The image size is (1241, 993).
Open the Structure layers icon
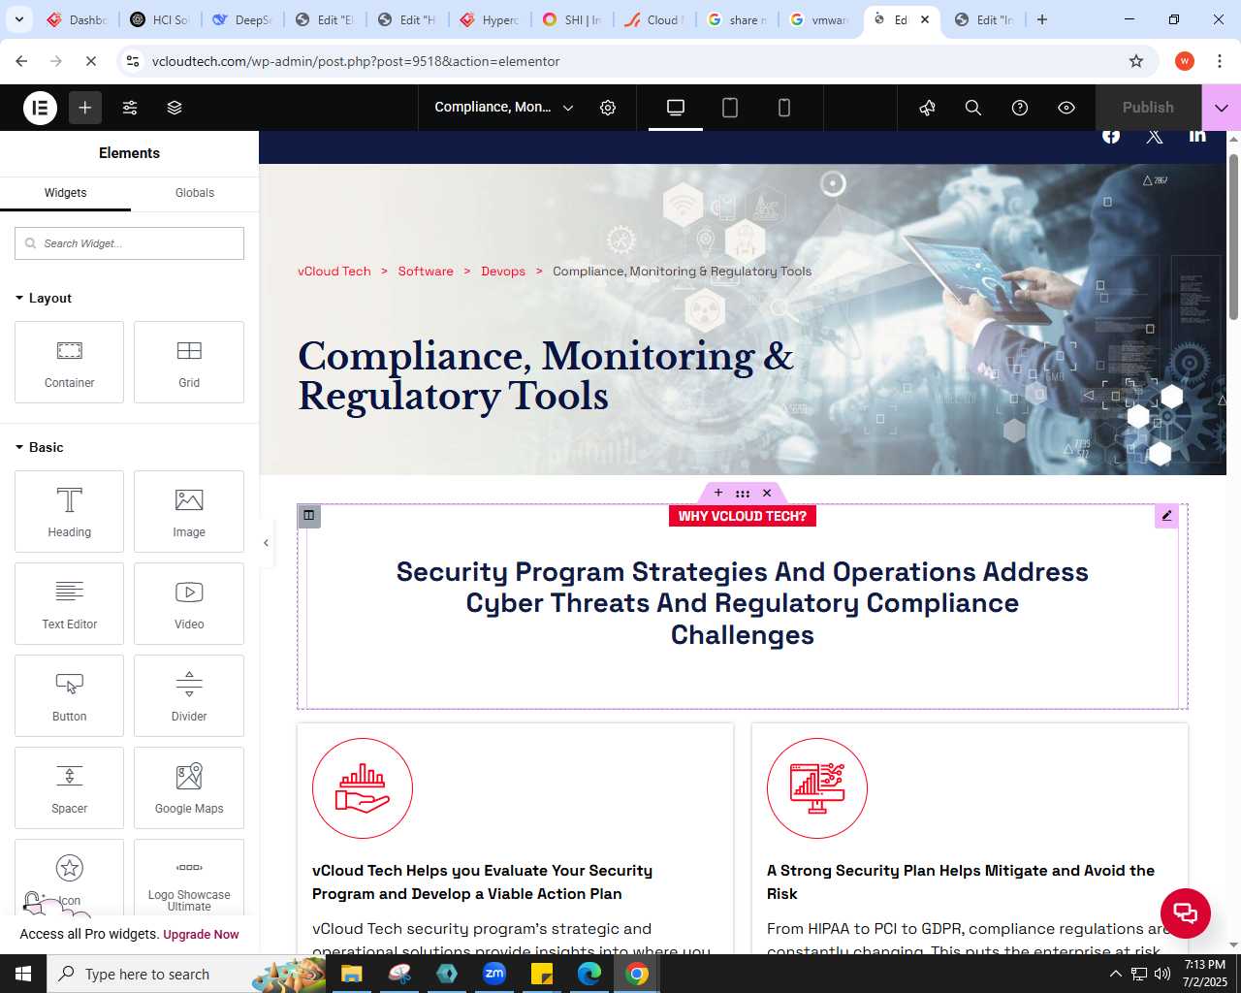click(175, 108)
